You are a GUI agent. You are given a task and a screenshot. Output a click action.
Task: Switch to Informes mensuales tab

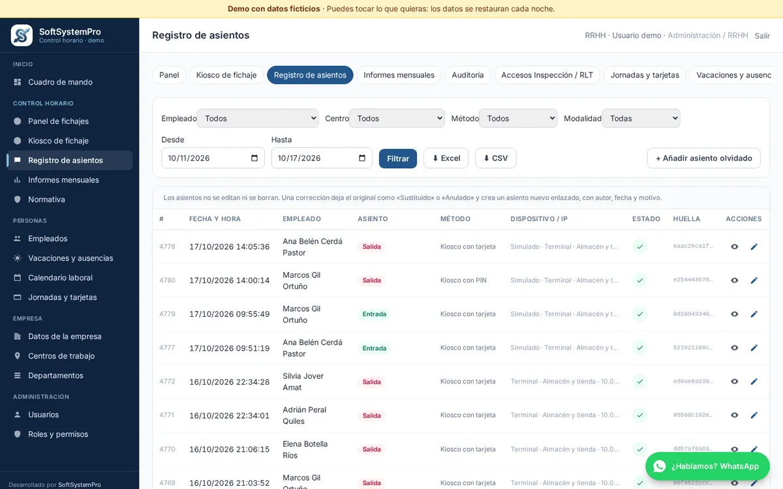click(399, 75)
